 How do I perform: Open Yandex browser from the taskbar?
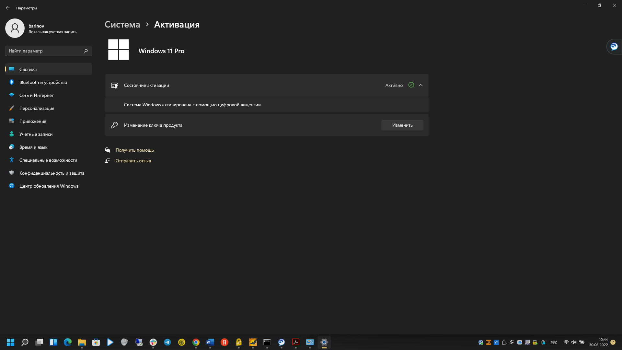[225, 342]
